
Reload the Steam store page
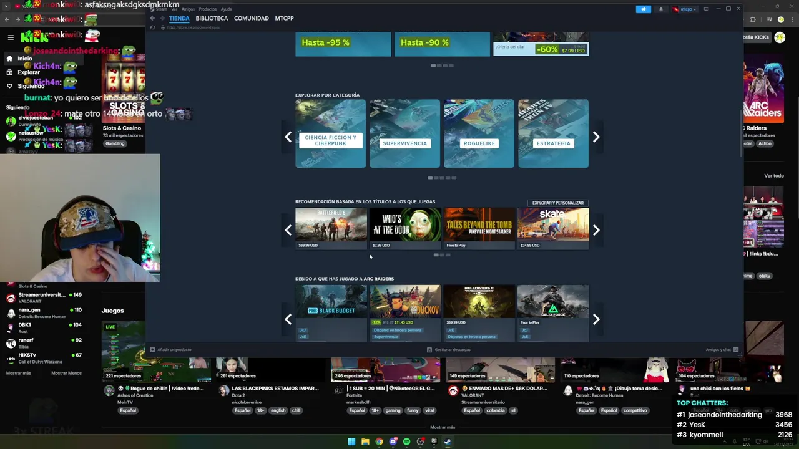(152, 27)
